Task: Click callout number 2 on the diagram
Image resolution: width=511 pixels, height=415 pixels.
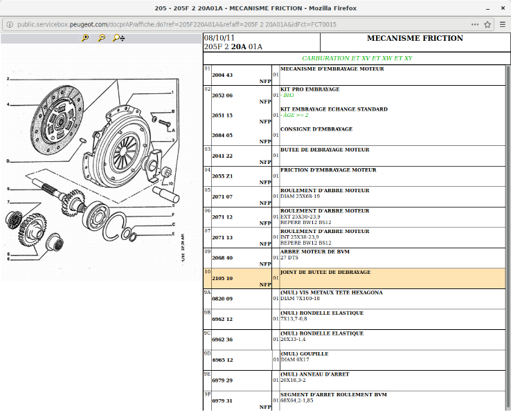Action: (8, 79)
